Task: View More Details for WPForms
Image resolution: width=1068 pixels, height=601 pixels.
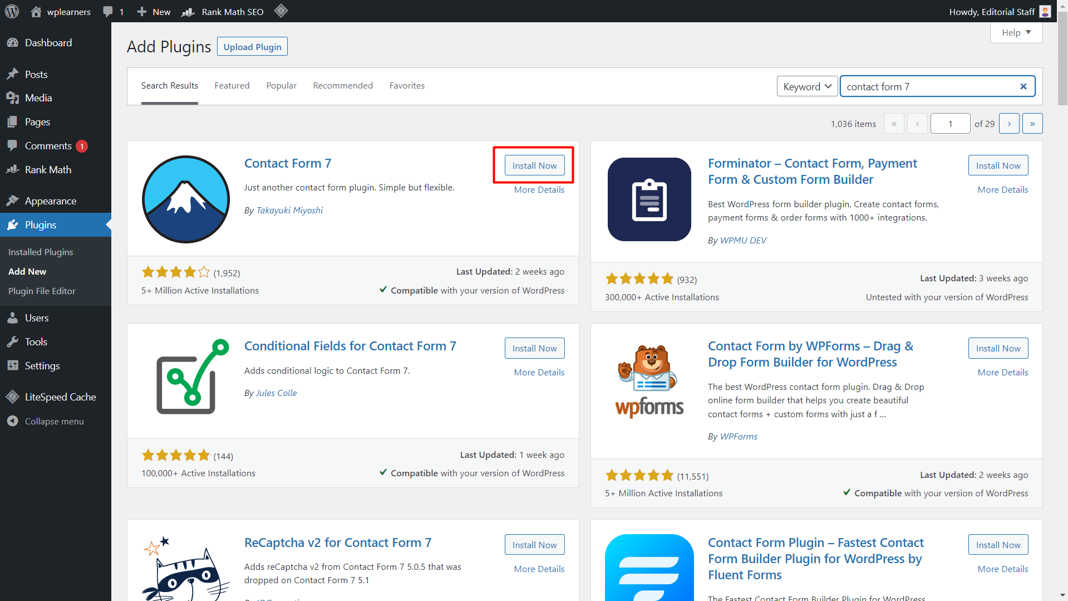Action: pyautogui.click(x=1003, y=373)
